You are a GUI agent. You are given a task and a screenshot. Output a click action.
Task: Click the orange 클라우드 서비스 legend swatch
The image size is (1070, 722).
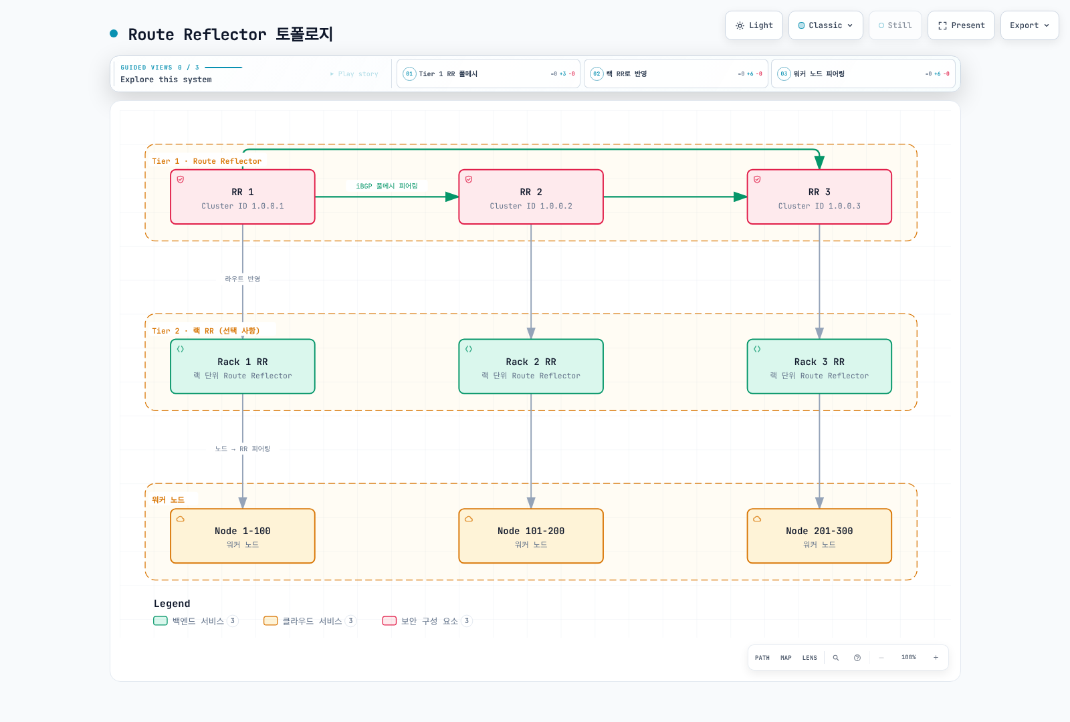tap(270, 621)
